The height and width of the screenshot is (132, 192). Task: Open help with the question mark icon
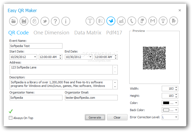pyautogui.click(x=55, y=21)
